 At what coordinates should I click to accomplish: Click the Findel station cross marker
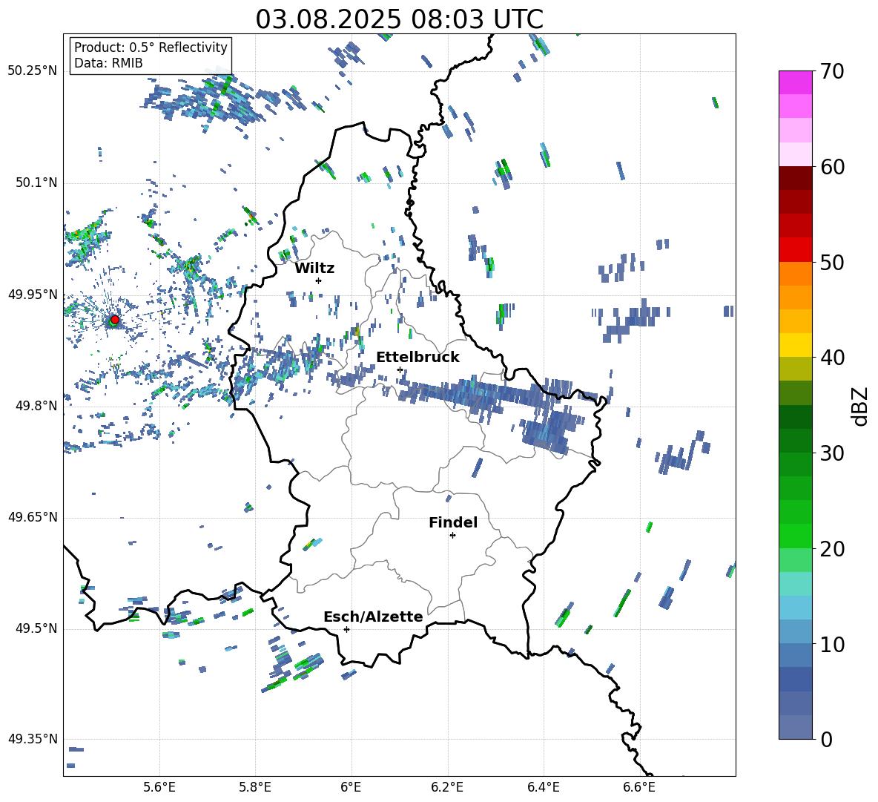[452, 536]
